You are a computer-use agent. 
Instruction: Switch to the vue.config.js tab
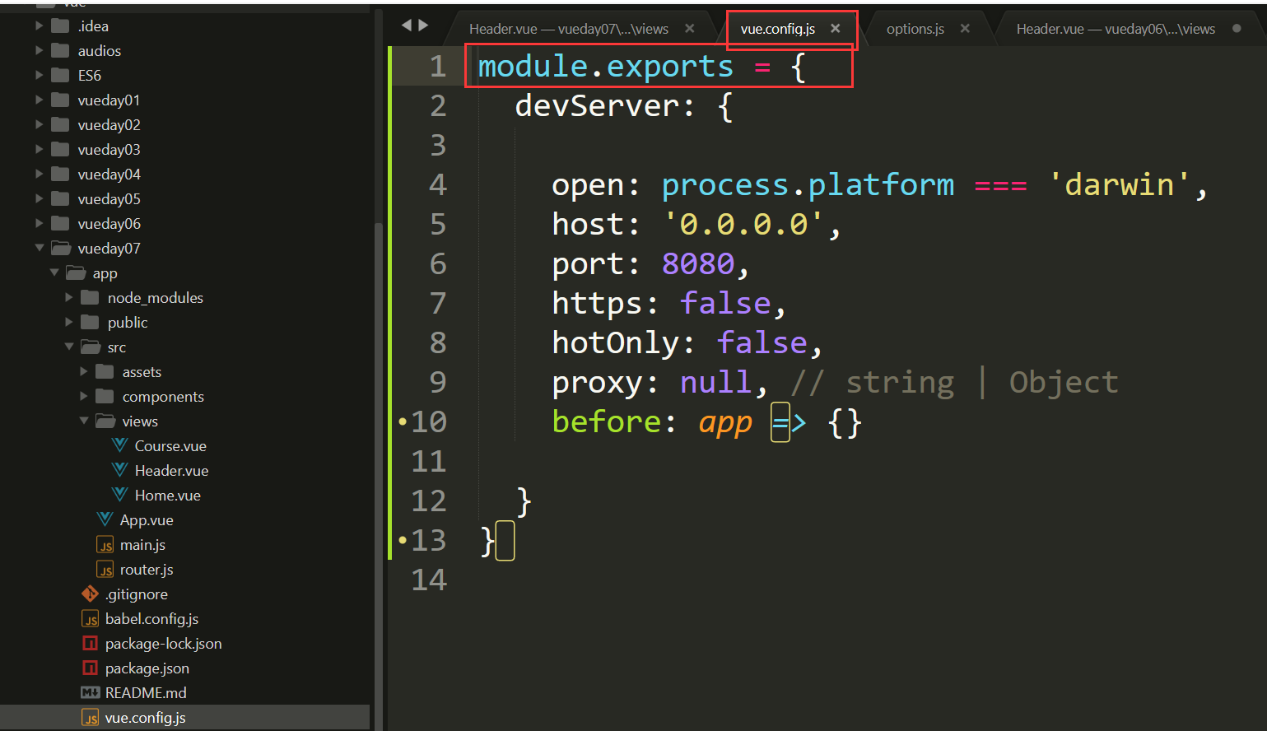coord(777,29)
